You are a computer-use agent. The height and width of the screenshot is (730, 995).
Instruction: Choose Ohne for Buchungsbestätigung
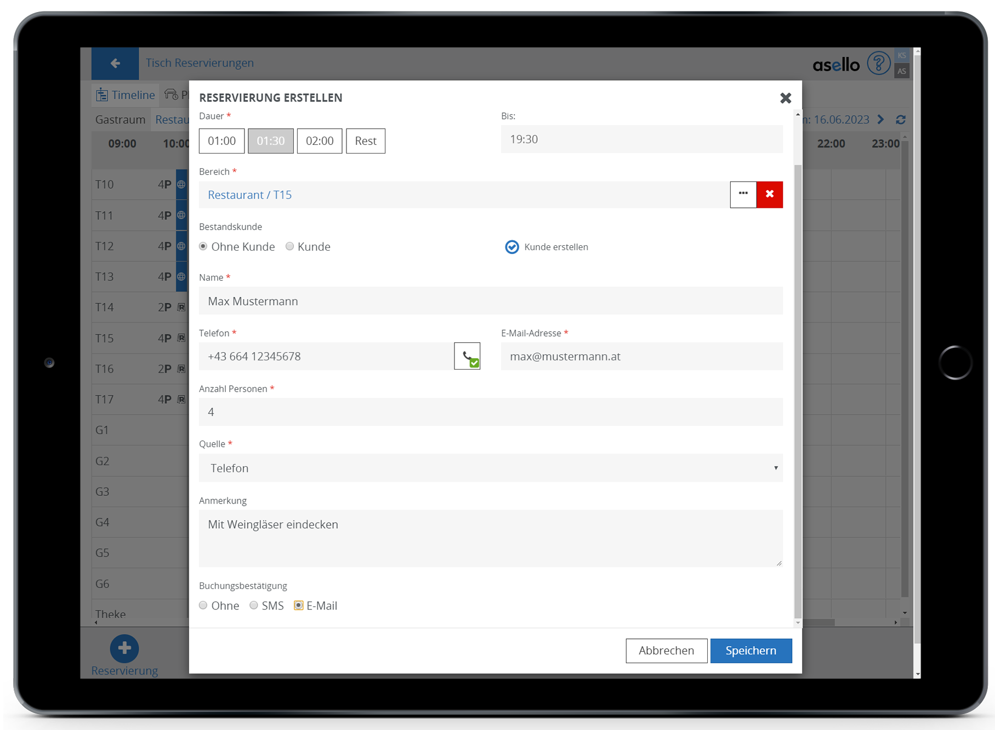[x=203, y=605]
